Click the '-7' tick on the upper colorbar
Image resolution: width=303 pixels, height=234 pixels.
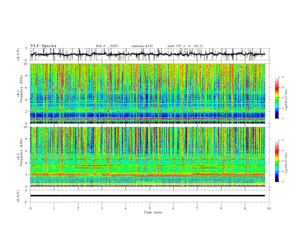click(282, 119)
